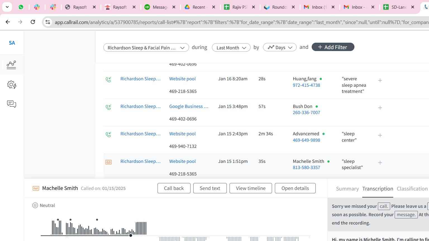This screenshot has width=429, height=241.
Task: Click phone number 972-415-4738
Action: [306, 85]
